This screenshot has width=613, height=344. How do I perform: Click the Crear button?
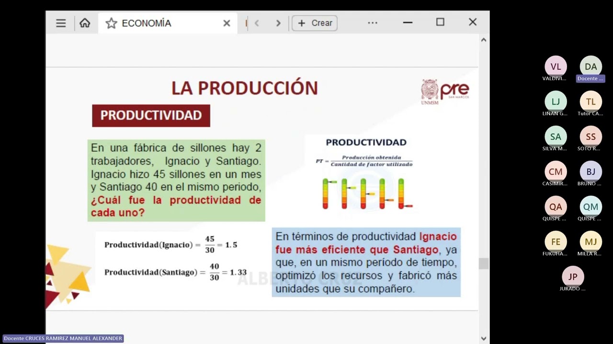[x=315, y=23]
